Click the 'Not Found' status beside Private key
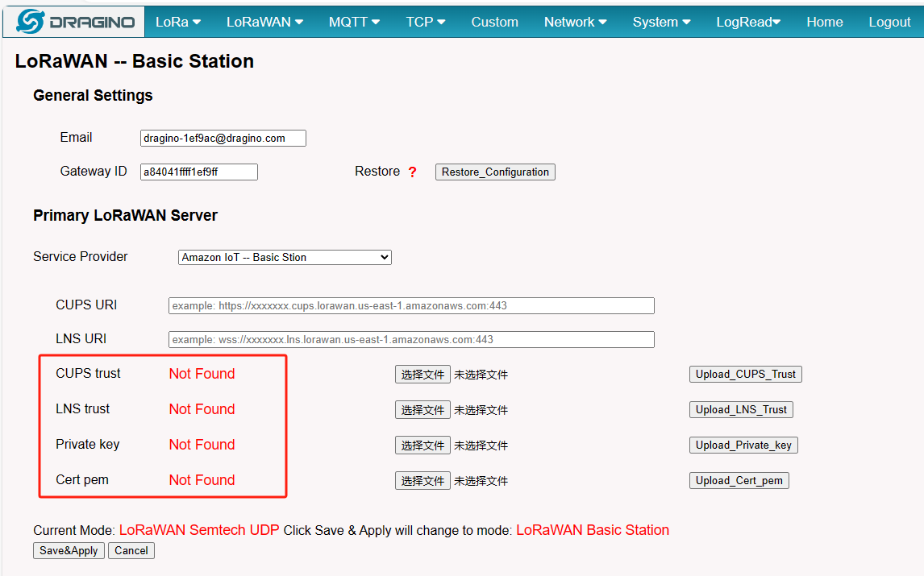The width and height of the screenshot is (924, 576). click(x=202, y=444)
